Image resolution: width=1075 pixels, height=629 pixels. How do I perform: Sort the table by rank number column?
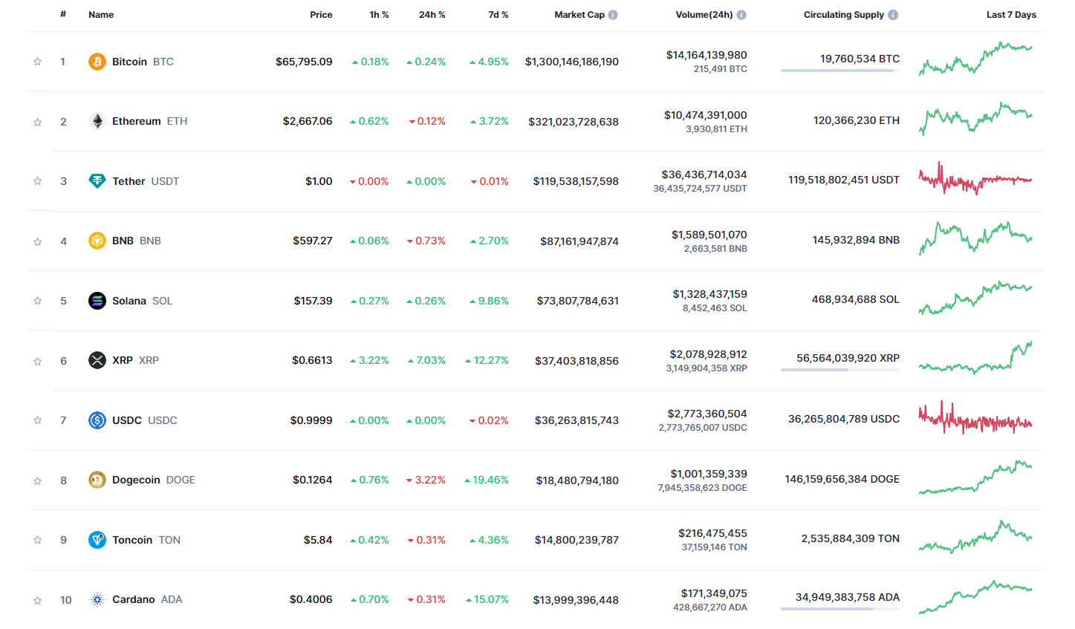[63, 14]
